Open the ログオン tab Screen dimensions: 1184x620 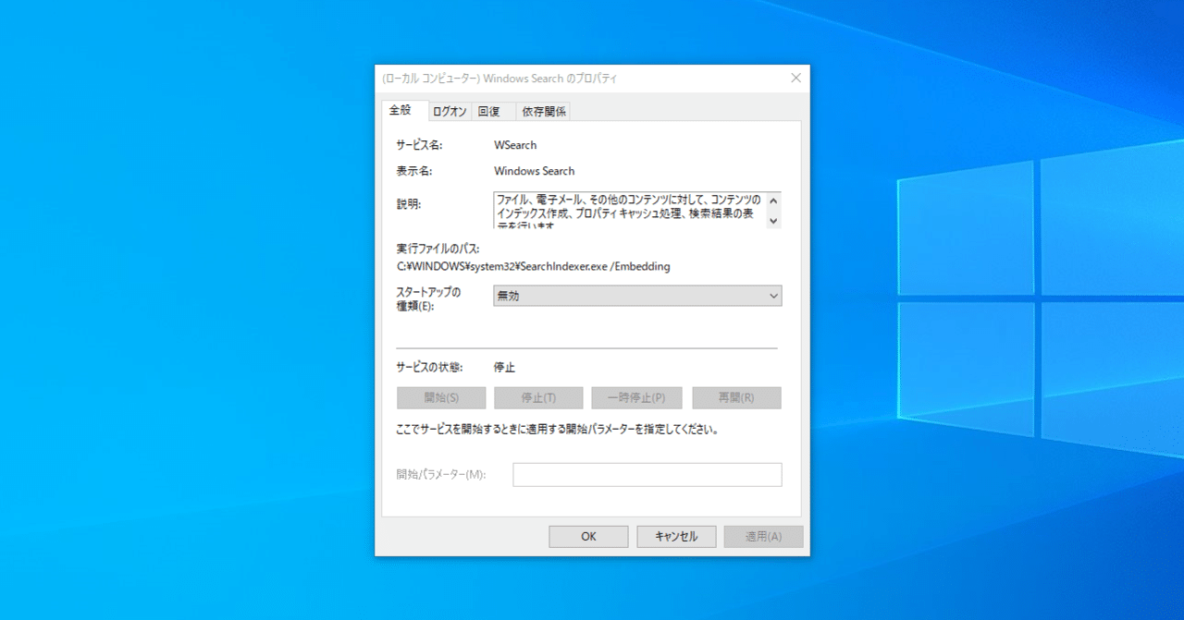450,112
